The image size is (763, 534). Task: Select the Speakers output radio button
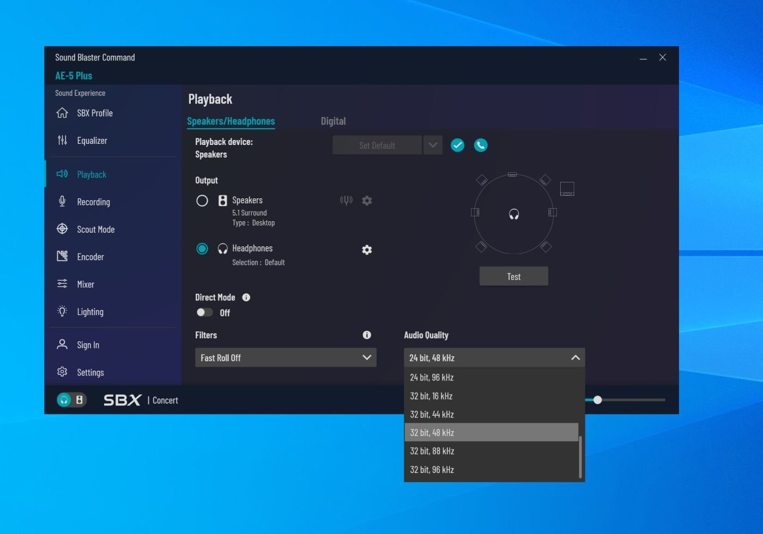202,201
